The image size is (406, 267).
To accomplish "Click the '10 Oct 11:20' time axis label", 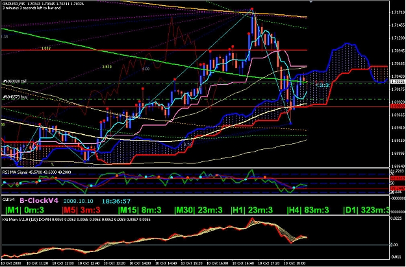I will click(x=36, y=262).
